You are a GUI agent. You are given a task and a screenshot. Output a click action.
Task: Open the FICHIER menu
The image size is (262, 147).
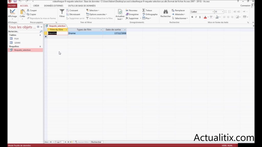12,5
